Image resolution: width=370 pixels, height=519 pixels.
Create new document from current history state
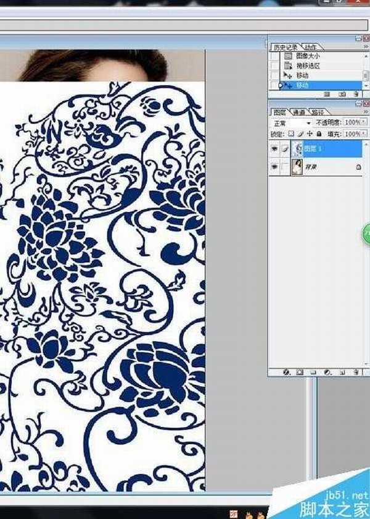click(x=327, y=95)
